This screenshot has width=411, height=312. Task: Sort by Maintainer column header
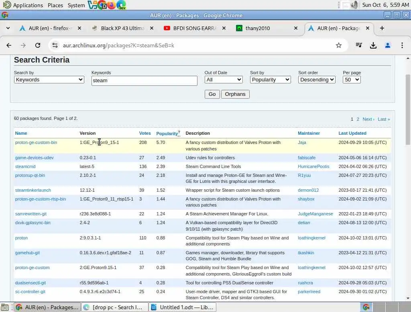(x=309, y=133)
